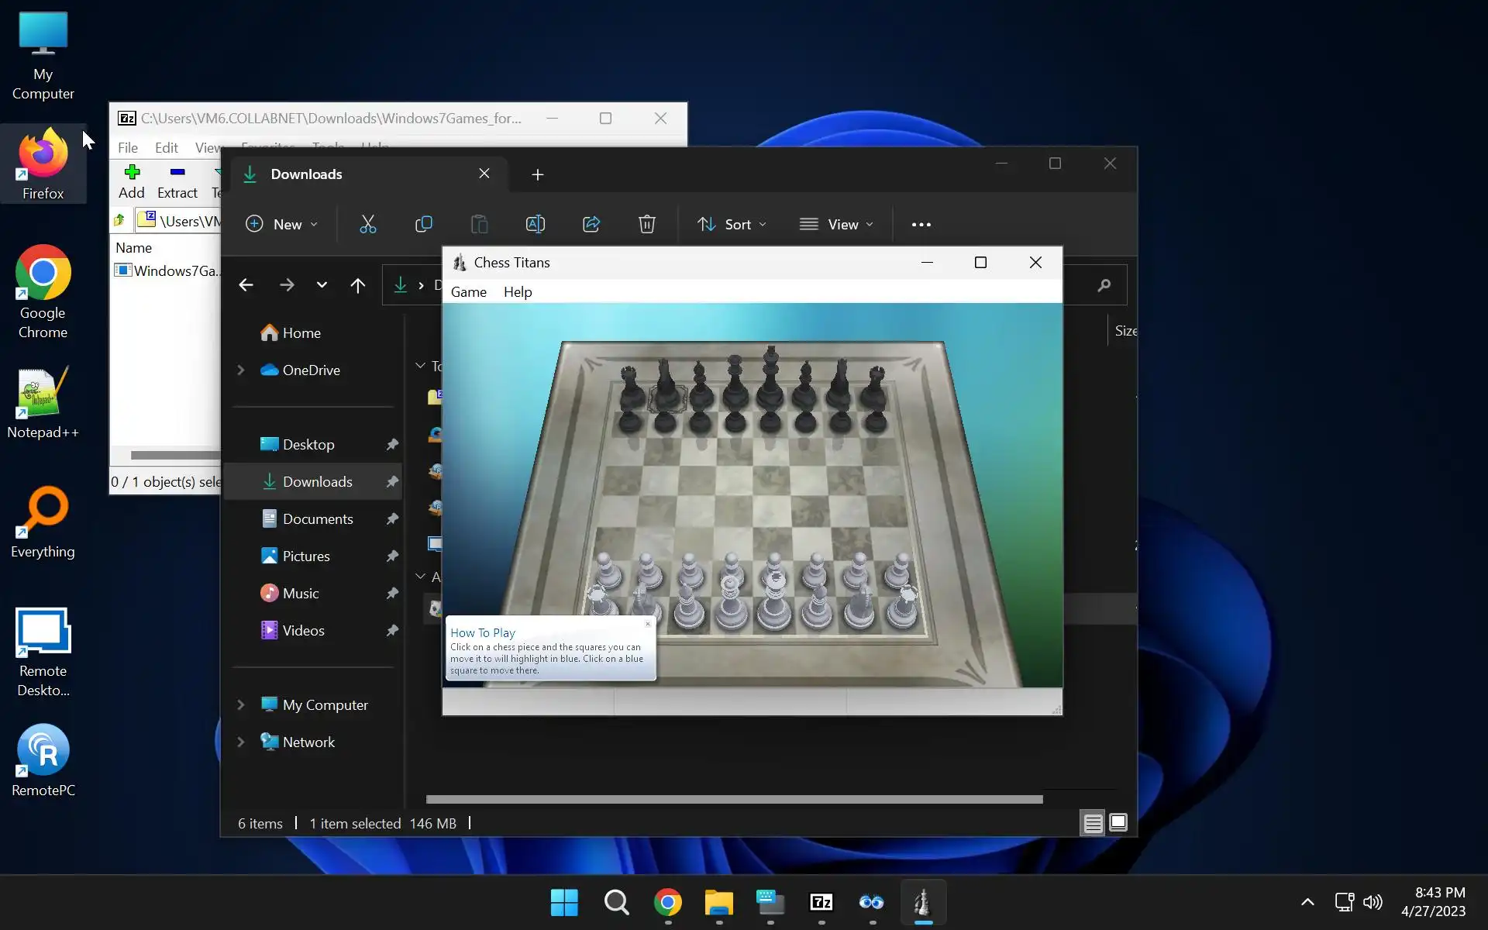The height and width of the screenshot is (930, 1488).
Task: Click the Copy icon in Explorer toolbar
Action: point(423,225)
